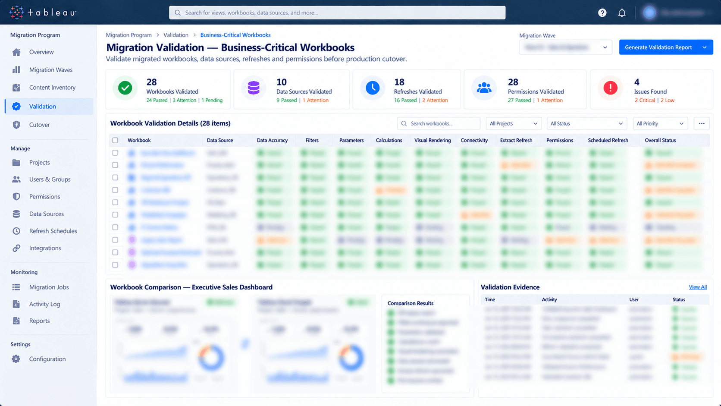Screen dimensions: 721x406
Task: Go to Overview via the home icon
Action: pyautogui.click(x=16, y=52)
